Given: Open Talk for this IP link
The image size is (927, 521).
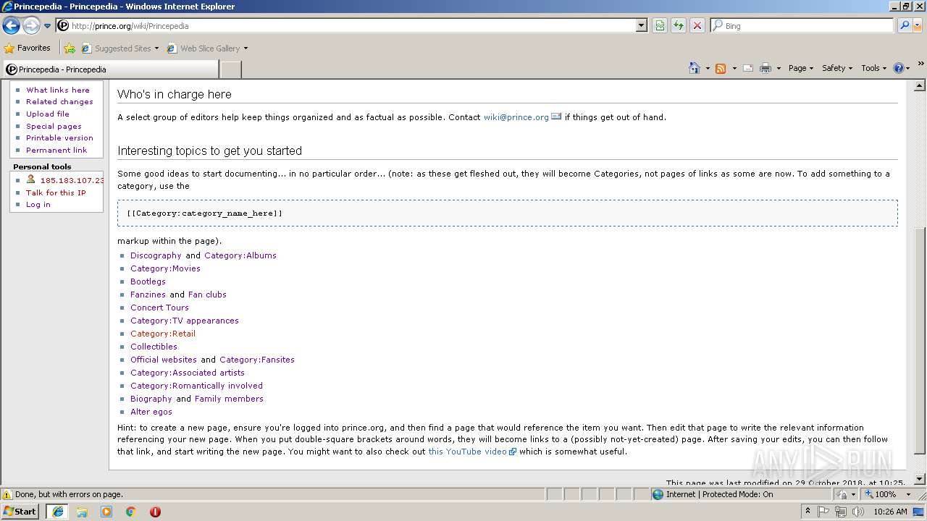Looking at the screenshot, I should coord(56,192).
